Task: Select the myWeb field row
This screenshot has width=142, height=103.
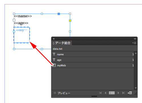Action: tap(93, 65)
